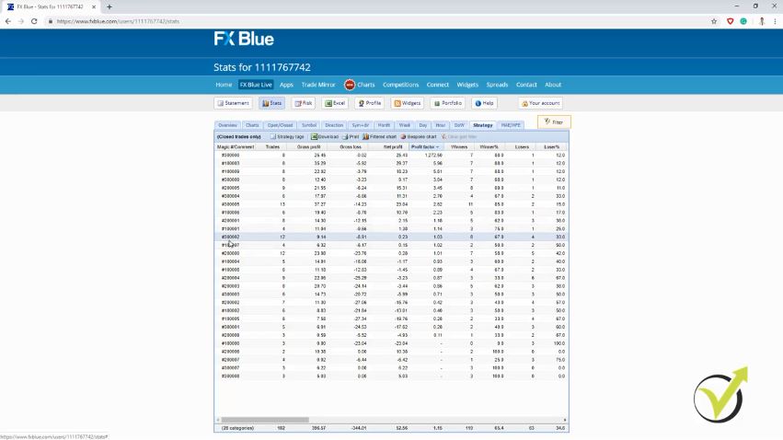This screenshot has height=440, width=783.
Task: Sort by the Net profit column header
Action: [393, 147]
